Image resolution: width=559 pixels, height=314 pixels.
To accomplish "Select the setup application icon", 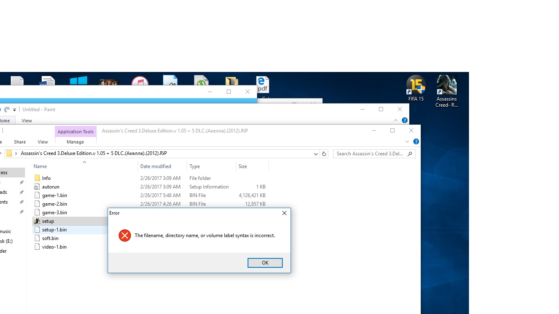I will tap(37, 221).
